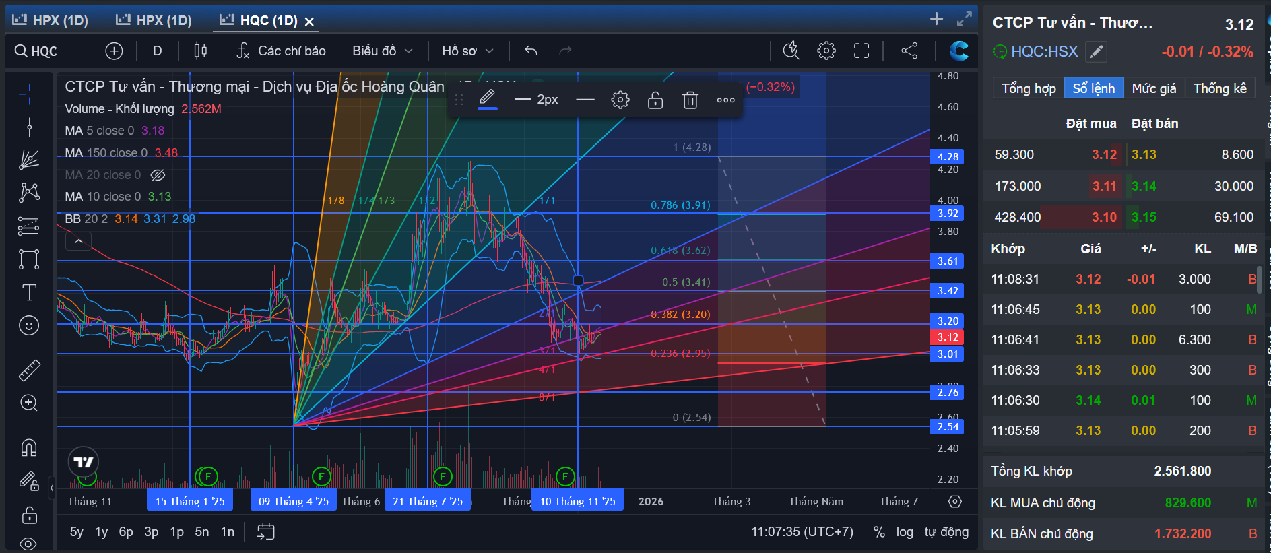Open chart settings gear in top toolbar
Image resolution: width=1271 pixels, height=553 pixels.
[x=826, y=51]
